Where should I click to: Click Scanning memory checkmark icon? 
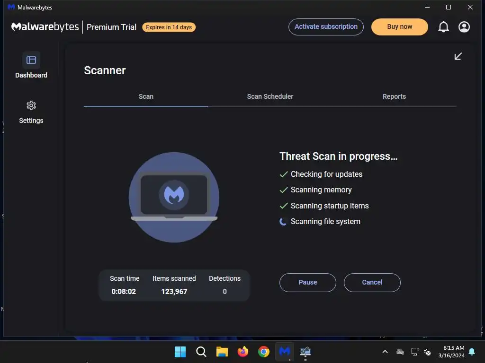pos(284,190)
